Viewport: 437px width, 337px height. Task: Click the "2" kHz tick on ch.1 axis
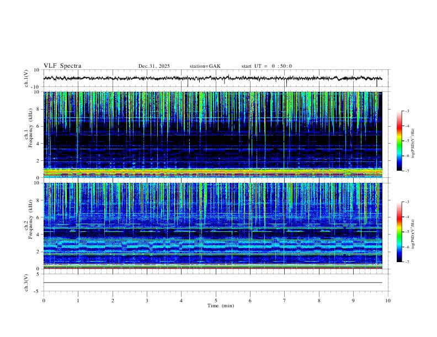[x=39, y=160]
